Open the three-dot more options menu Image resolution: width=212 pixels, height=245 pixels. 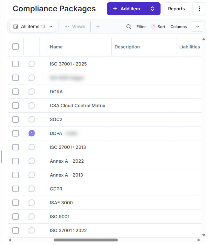[199, 9]
